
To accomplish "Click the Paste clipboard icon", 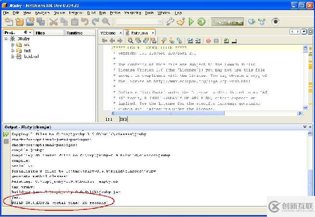I will click(75, 22).
